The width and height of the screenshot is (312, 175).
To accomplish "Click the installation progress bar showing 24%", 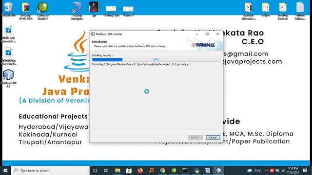I will [156, 59].
